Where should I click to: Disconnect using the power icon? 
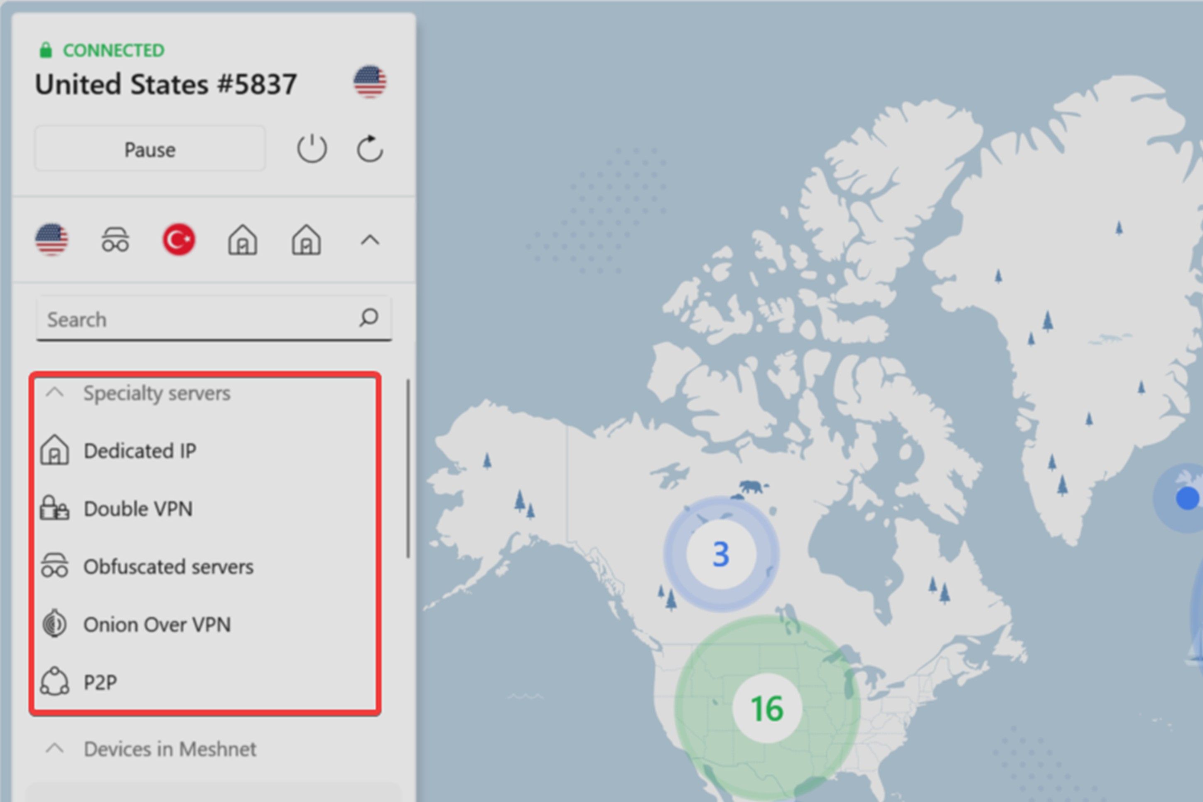point(312,149)
